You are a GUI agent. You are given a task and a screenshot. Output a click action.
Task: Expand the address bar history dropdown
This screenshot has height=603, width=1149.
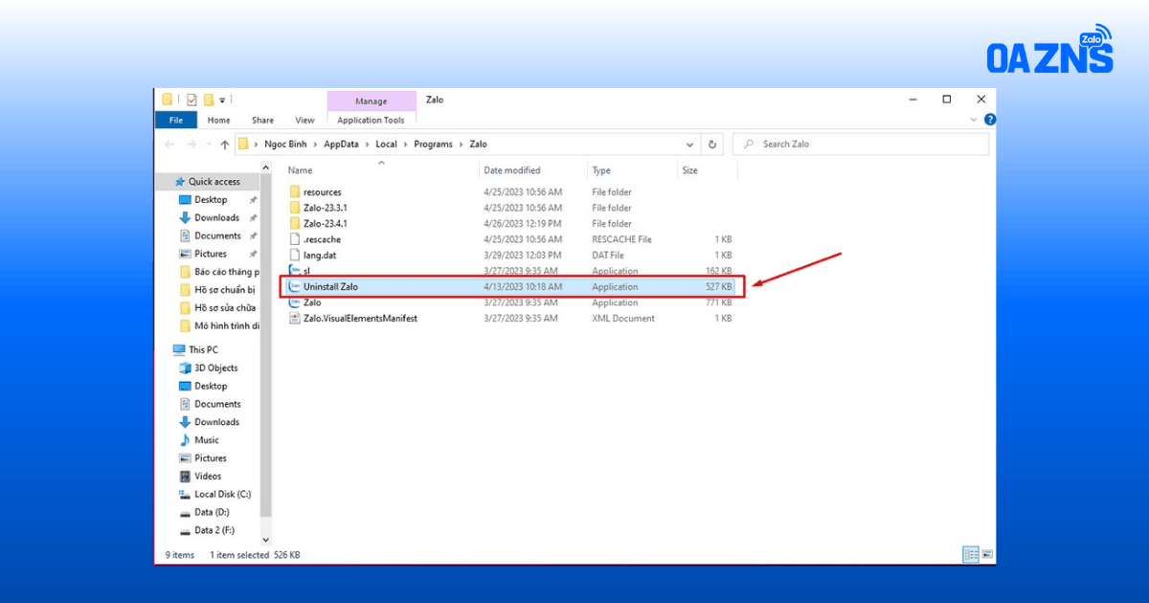689,145
